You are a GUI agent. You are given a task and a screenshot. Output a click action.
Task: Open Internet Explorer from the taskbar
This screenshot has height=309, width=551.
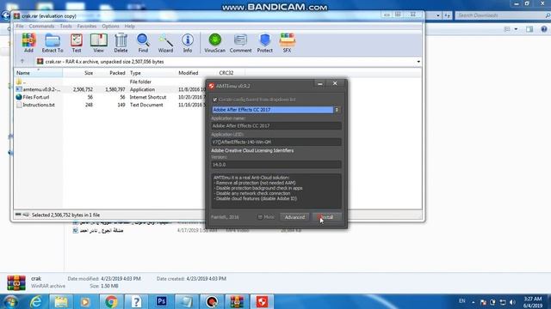36,301
